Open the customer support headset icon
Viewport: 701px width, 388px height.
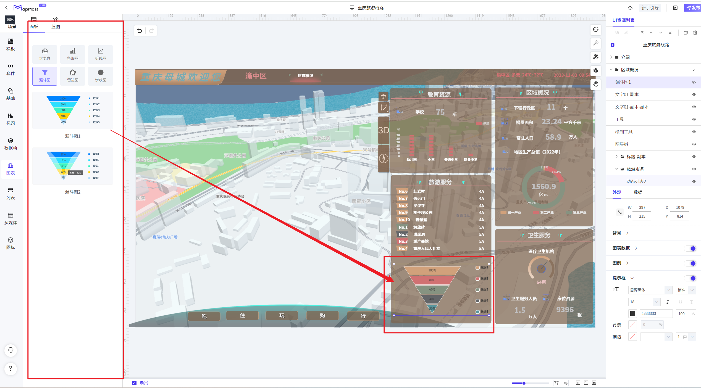point(10,350)
